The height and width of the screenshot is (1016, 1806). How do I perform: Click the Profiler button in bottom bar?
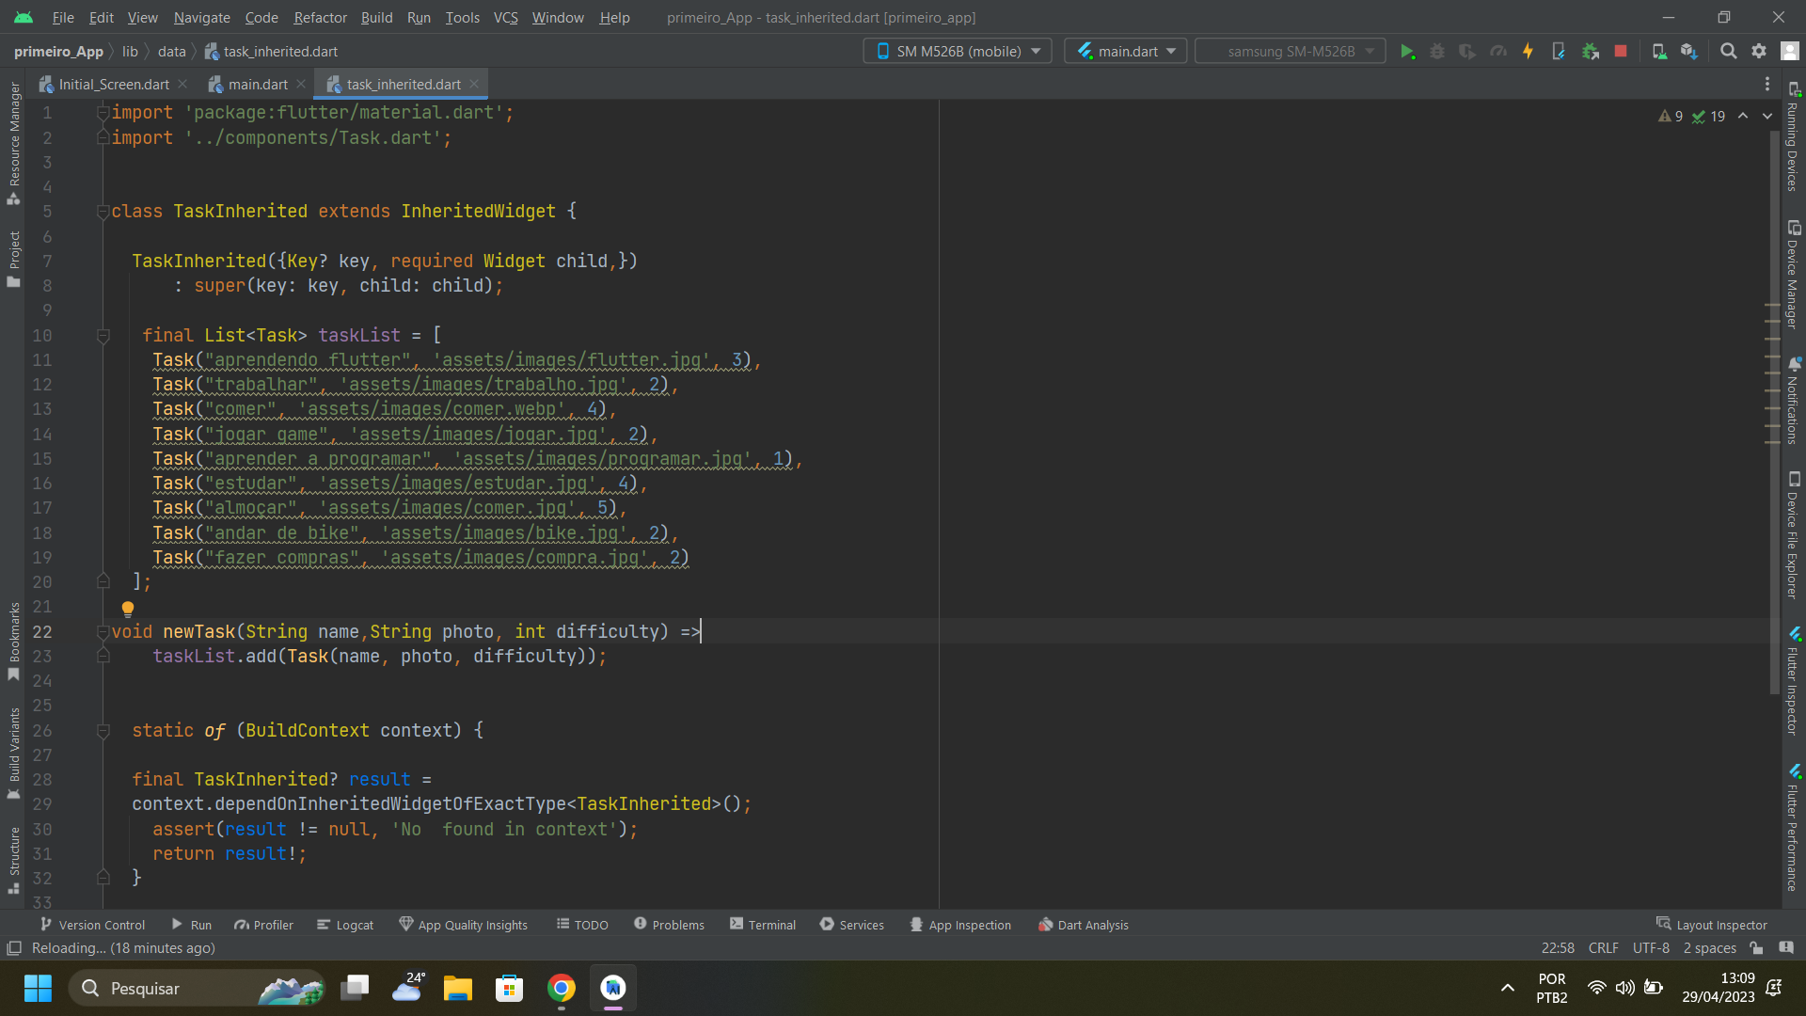[263, 924]
